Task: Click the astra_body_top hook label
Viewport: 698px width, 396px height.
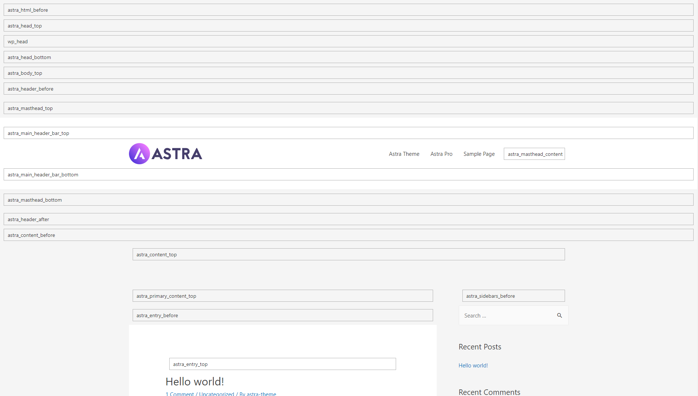Action: 25,73
